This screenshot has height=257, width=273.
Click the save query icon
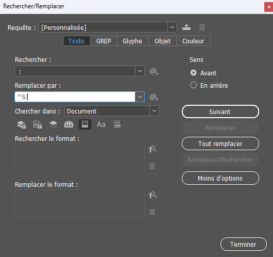click(x=186, y=27)
